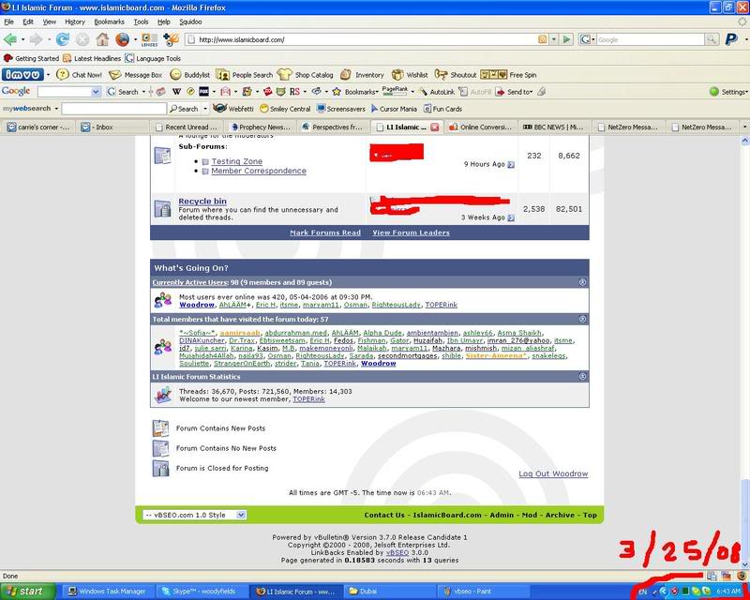Open the Recycle bin forum

point(202,202)
